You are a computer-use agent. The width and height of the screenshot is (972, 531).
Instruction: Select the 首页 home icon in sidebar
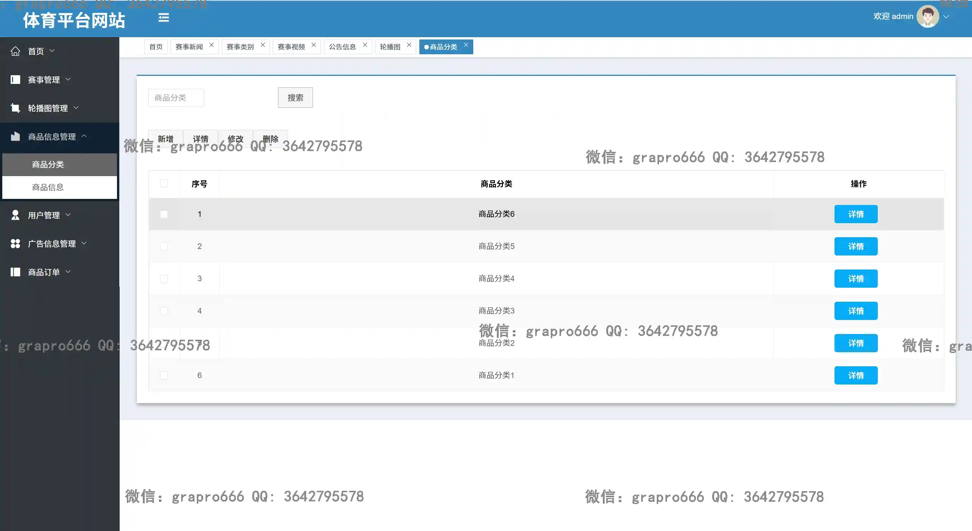pyautogui.click(x=15, y=51)
